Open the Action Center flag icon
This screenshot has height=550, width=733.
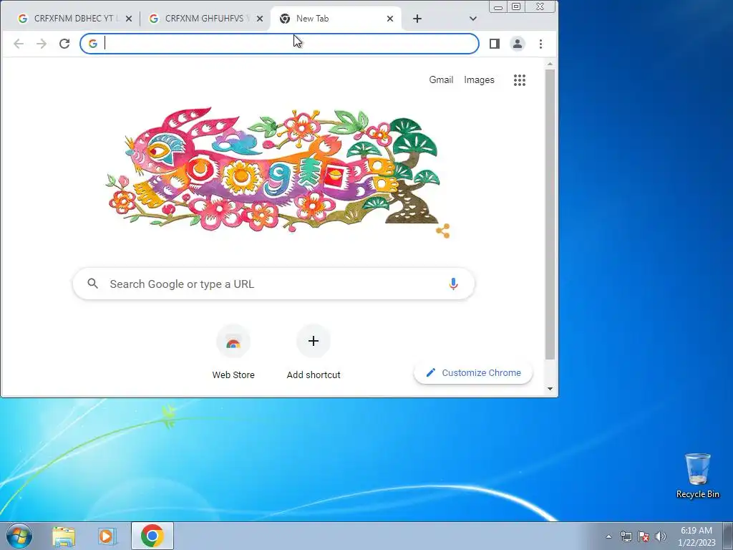pyautogui.click(x=644, y=536)
